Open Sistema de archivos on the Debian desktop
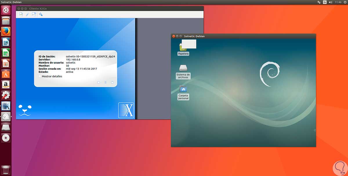Screen dimensions: 348x176 pyautogui.click(x=183, y=72)
